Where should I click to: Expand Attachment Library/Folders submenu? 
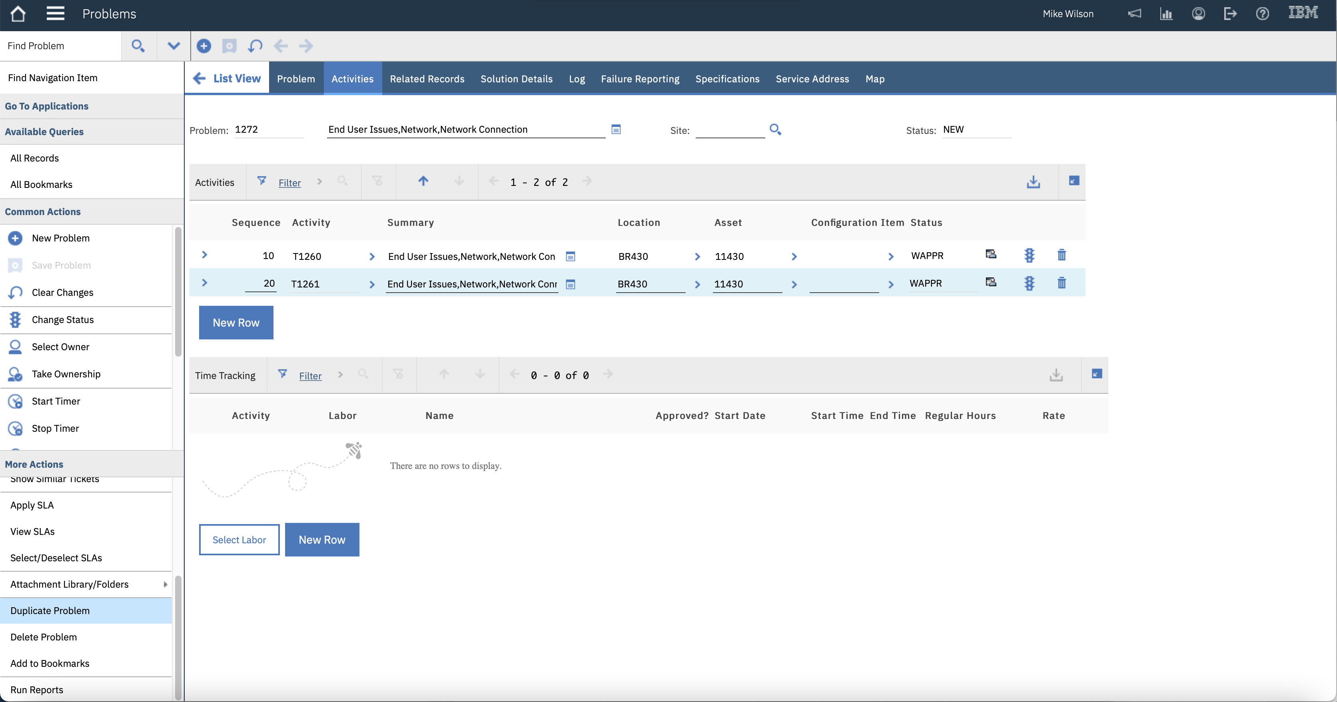coord(165,584)
